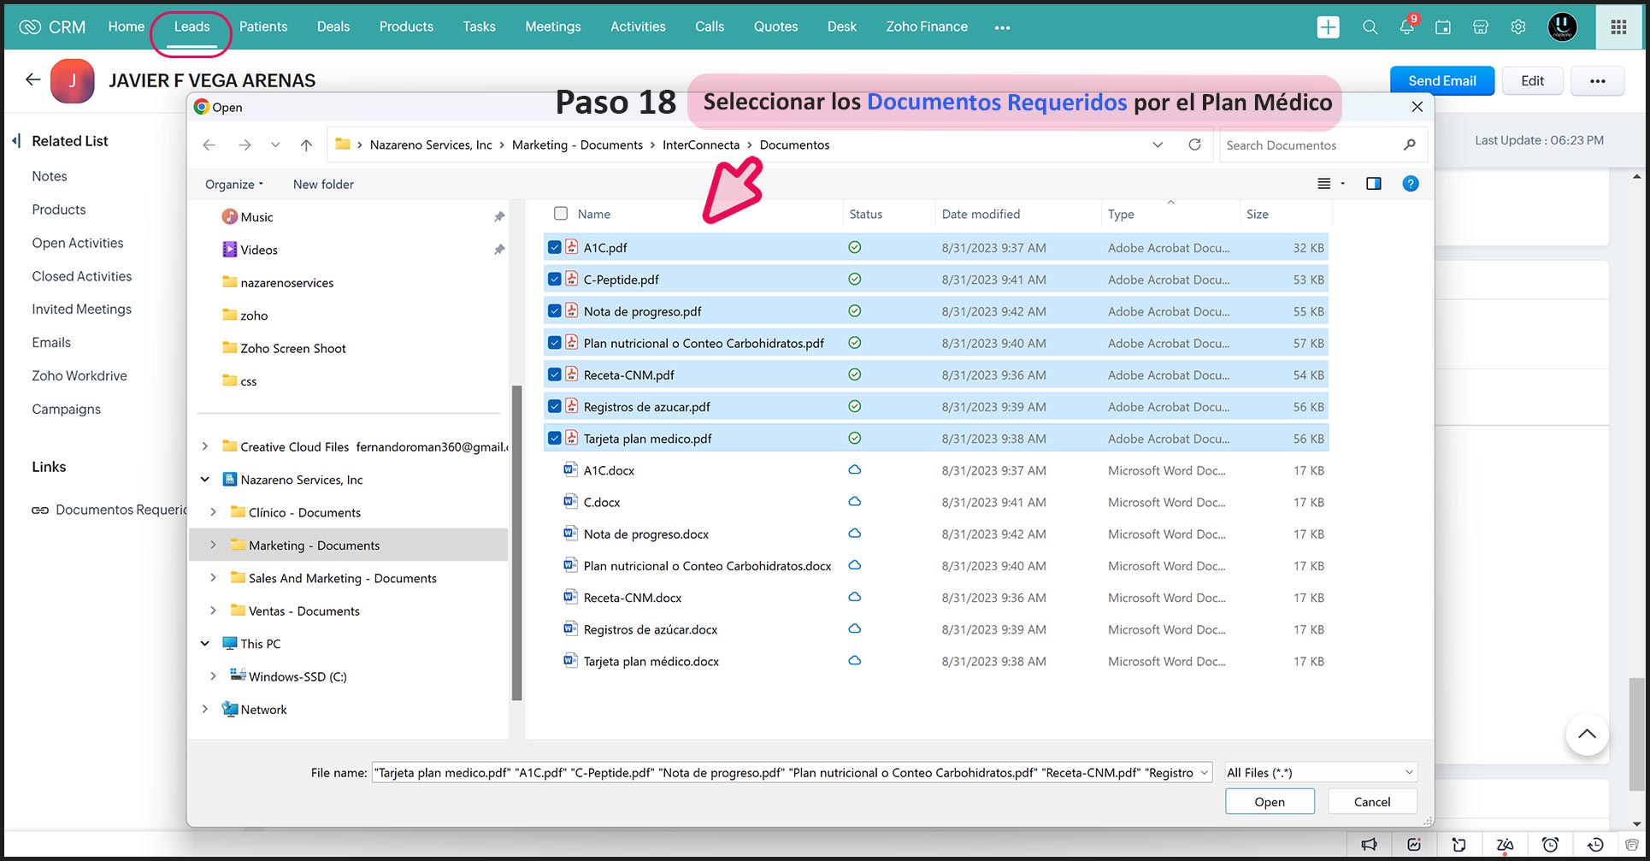The width and height of the screenshot is (1650, 861).
Task: Toggle the select-all checkbox beside Name
Action: tap(561, 214)
